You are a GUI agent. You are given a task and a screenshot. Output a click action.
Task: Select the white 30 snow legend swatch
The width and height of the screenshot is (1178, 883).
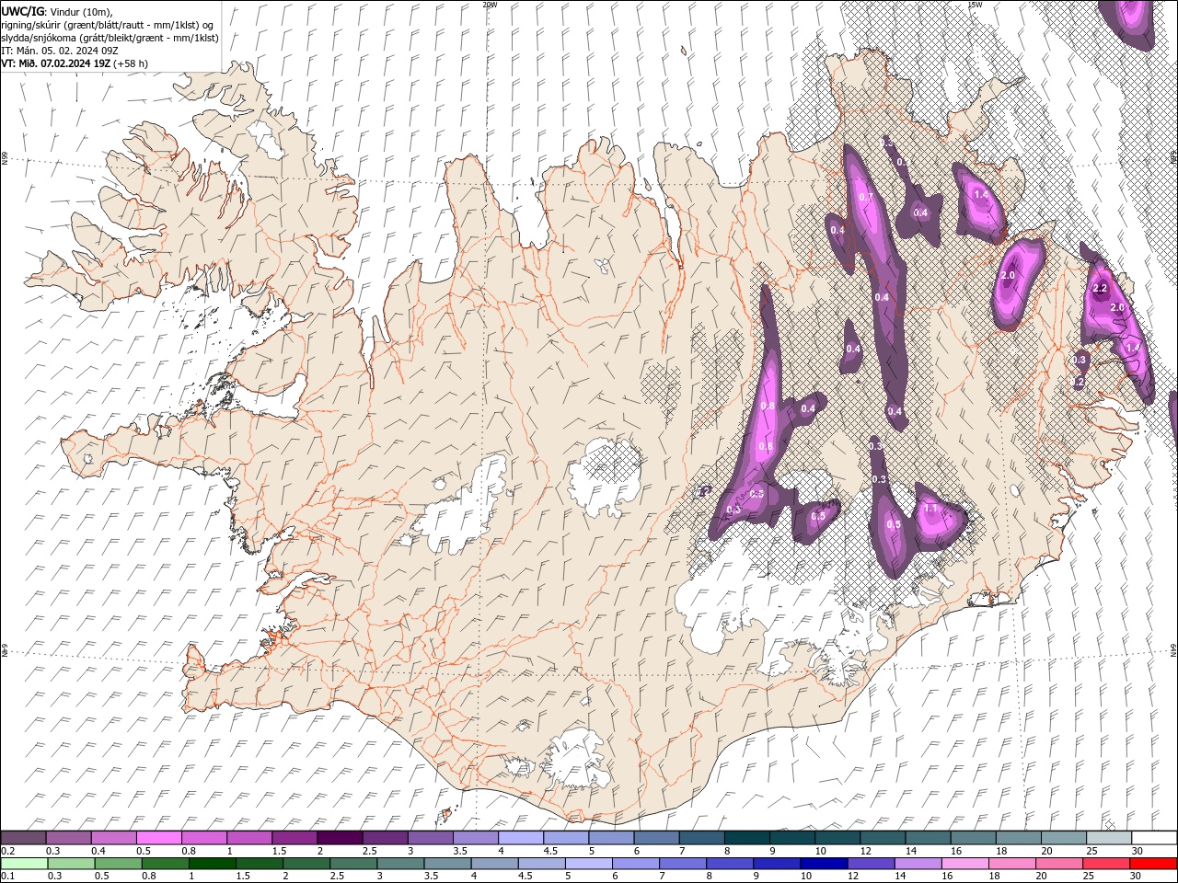pyautogui.click(x=1154, y=838)
